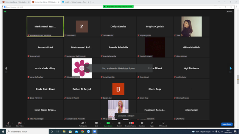239x134 pixels.
Task: Start Video in Zoom toolbar
Action: pos(20,124)
